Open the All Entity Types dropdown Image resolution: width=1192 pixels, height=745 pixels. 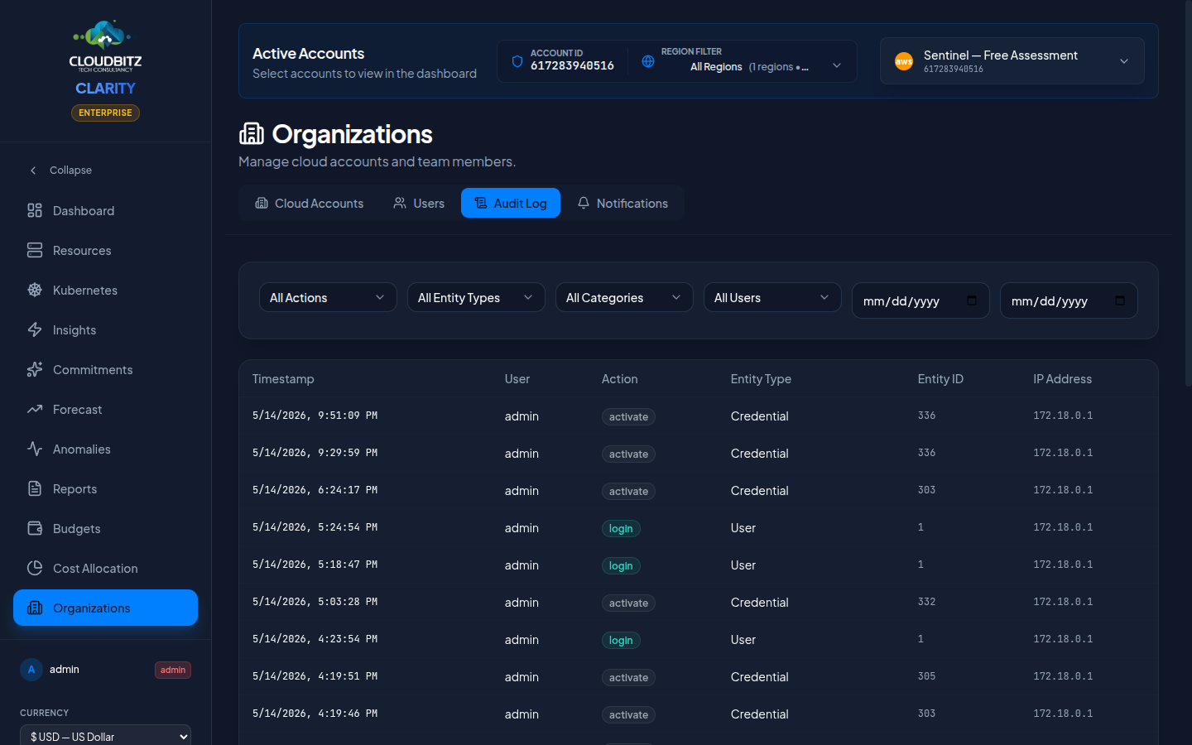pos(476,298)
